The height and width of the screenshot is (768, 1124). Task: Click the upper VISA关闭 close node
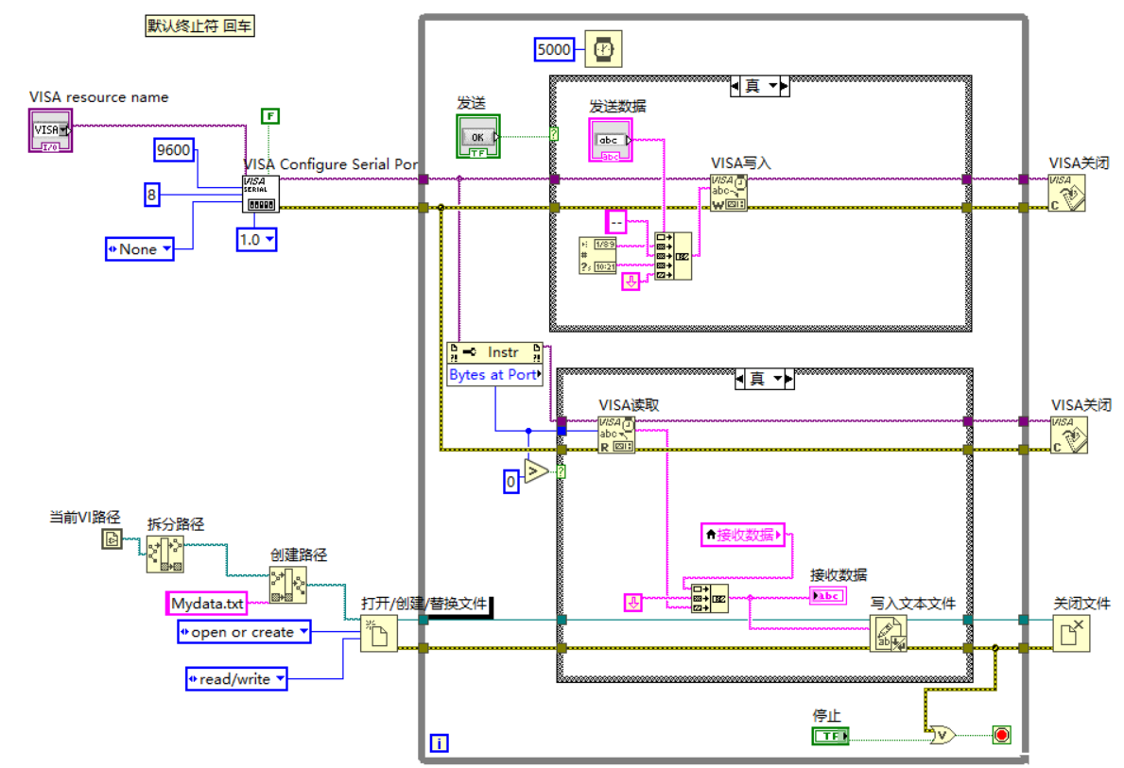[1066, 193]
